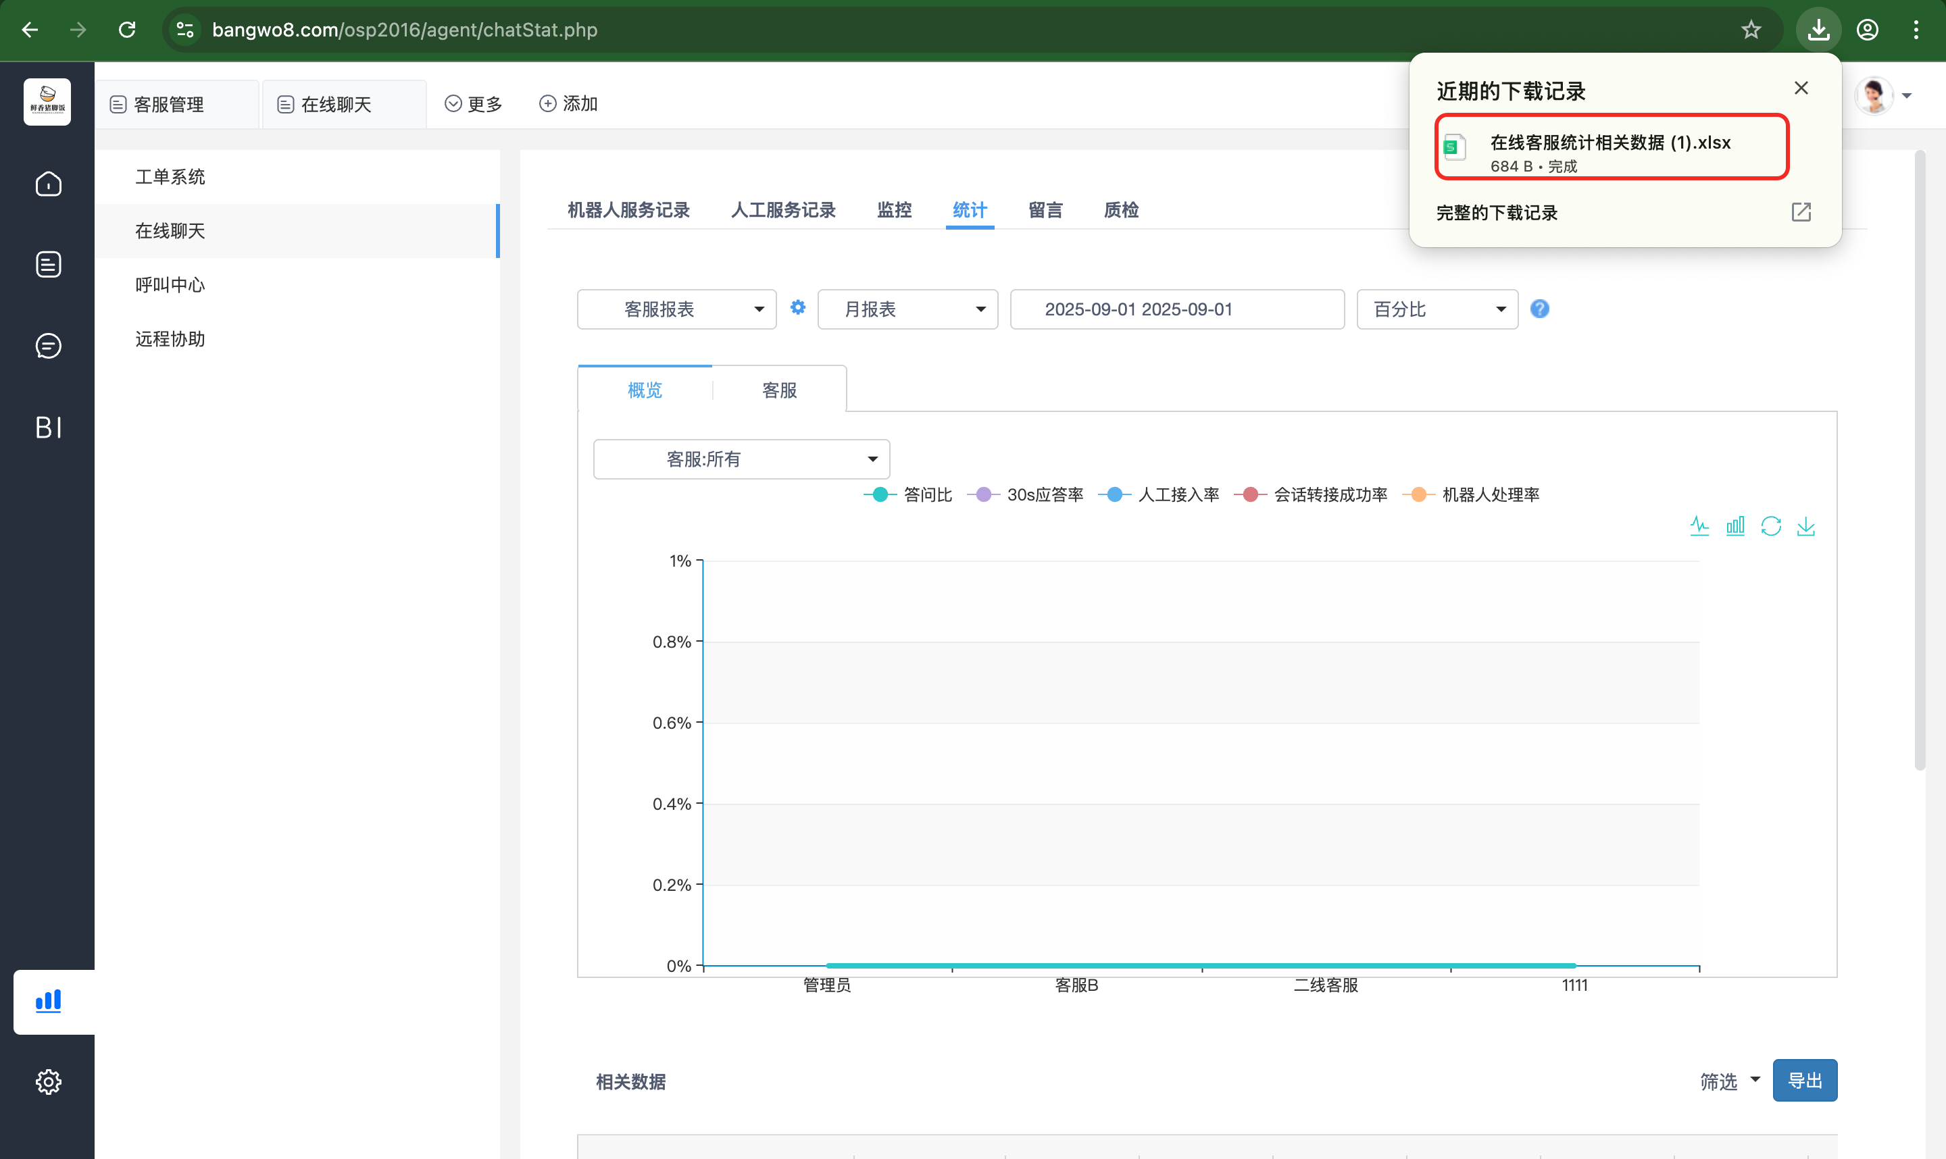Switch chart to line view icon

(1699, 525)
